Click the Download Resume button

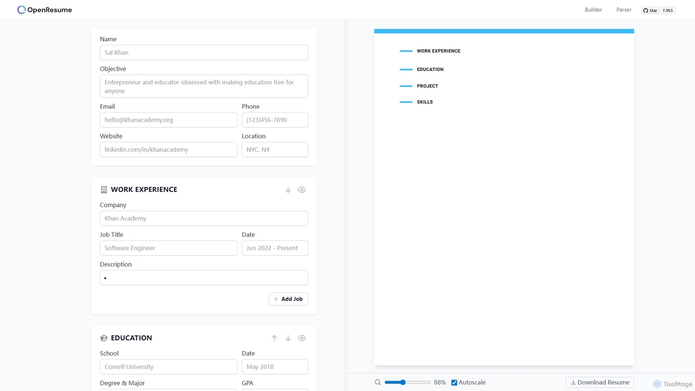pyautogui.click(x=600, y=382)
